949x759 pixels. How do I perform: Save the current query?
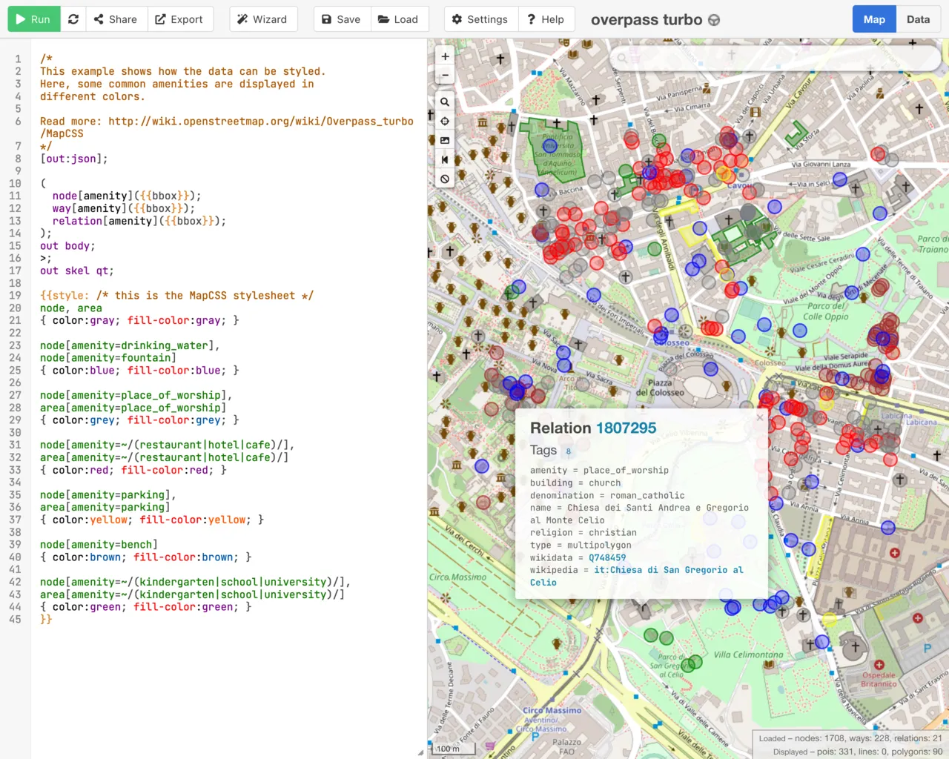coord(341,19)
